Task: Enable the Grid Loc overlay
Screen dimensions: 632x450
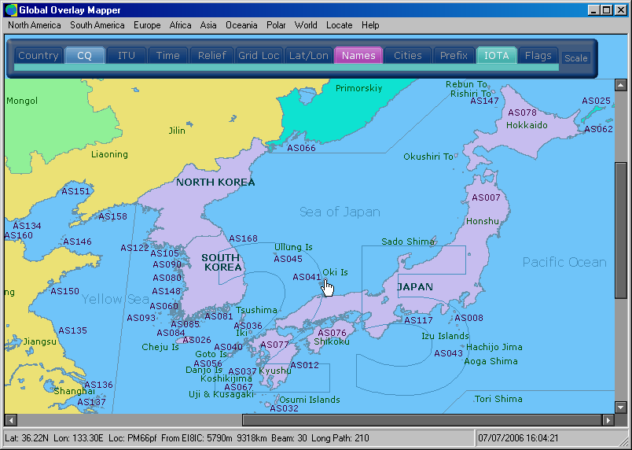Action: point(259,56)
